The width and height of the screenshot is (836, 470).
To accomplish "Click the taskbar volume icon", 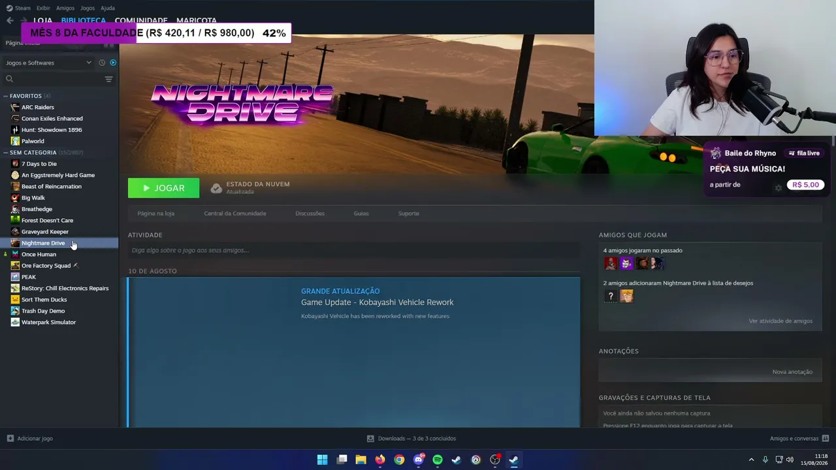I will [790, 460].
